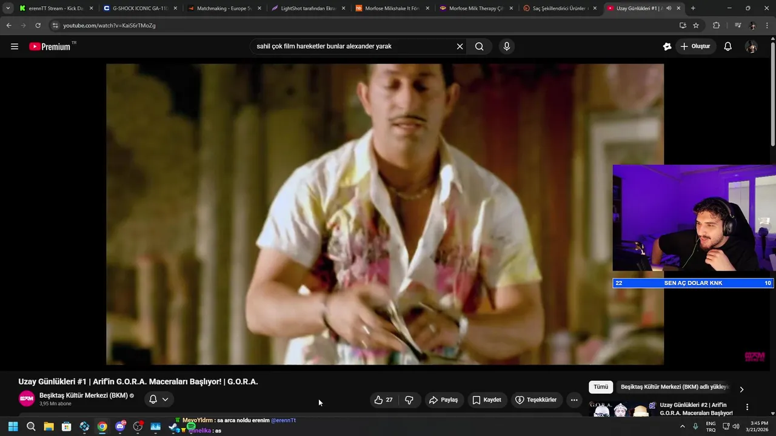
Task: Open system volume speaker icon
Action: click(736, 426)
